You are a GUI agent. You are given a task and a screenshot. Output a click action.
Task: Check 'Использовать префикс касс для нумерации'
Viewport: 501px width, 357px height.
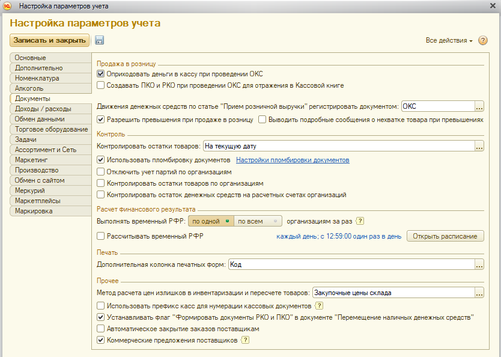(x=101, y=306)
